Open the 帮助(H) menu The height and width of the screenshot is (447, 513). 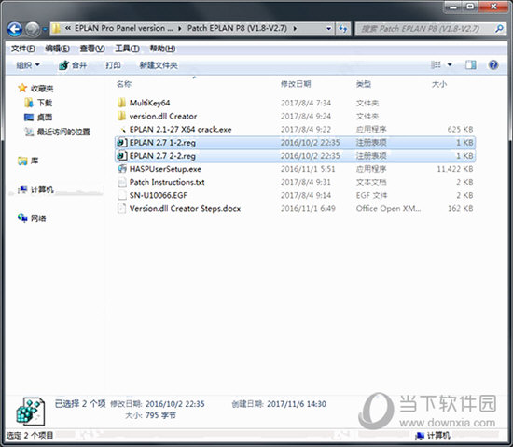(162, 49)
